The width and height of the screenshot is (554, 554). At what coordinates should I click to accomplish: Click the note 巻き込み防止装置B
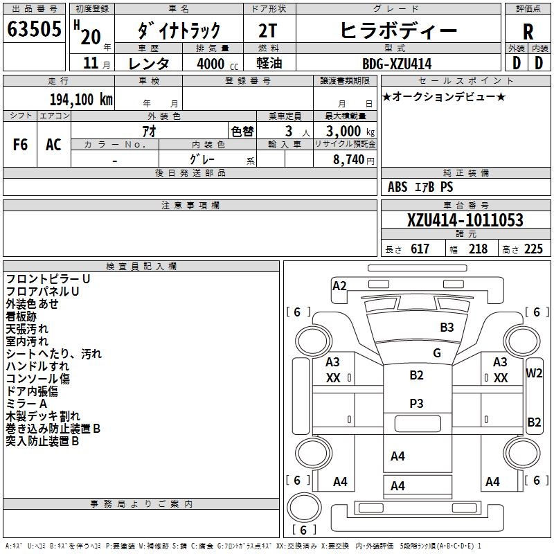[53, 429]
